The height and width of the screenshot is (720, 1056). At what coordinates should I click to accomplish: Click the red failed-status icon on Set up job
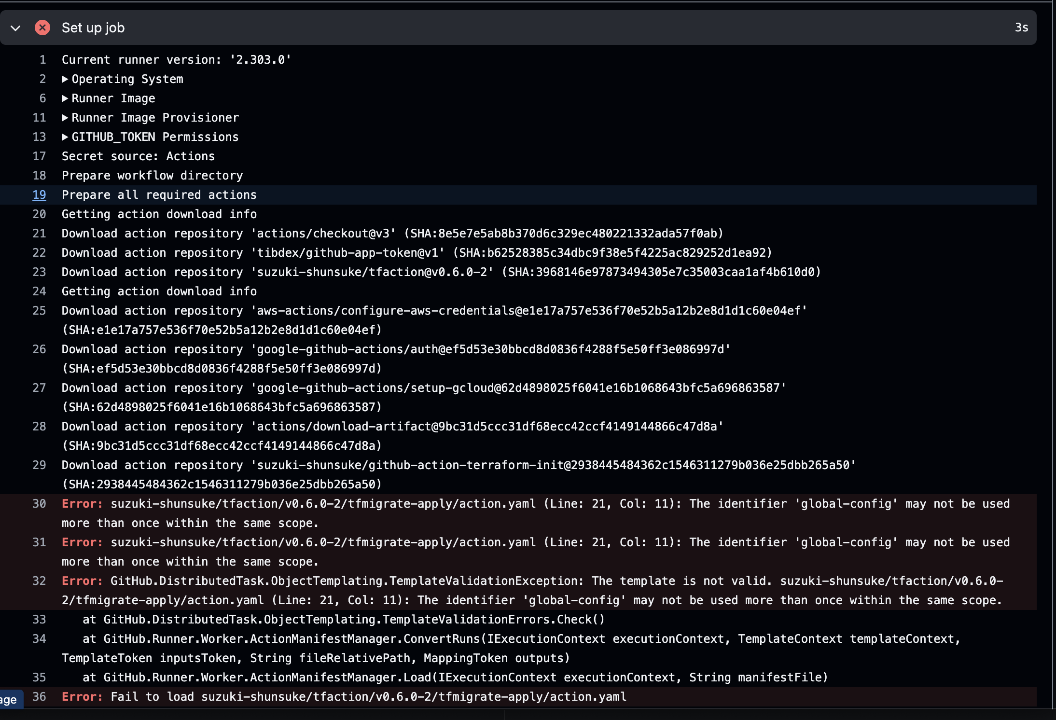click(x=43, y=28)
